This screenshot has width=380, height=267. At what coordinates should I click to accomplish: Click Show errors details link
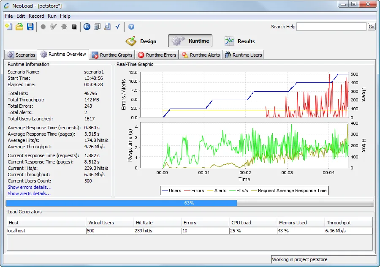pyautogui.click(x=30, y=187)
